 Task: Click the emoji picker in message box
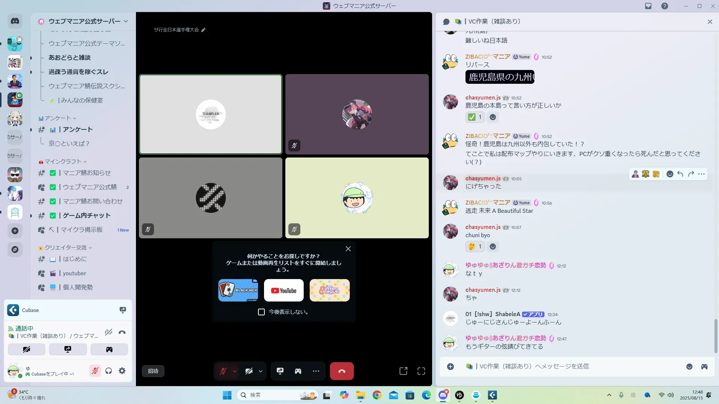pos(689,367)
